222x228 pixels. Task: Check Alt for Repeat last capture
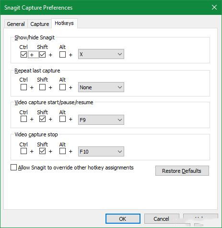(62, 87)
